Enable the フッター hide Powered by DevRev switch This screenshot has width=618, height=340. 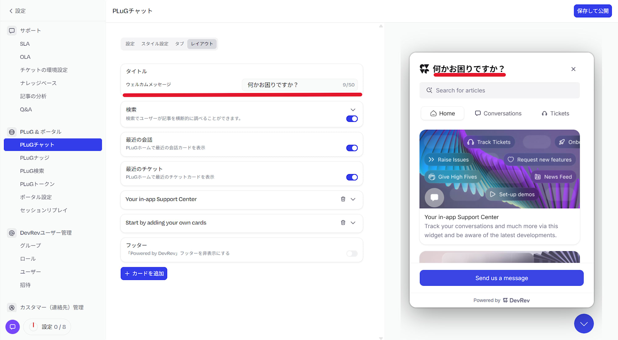pos(352,254)
